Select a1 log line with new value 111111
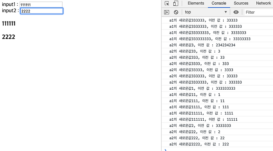The image size is (273, 151). click(217, 119)
